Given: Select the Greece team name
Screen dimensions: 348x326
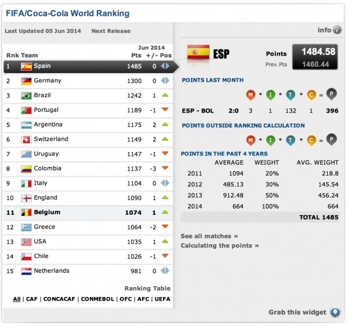Looking at the screenshot, I should [45, 227].
